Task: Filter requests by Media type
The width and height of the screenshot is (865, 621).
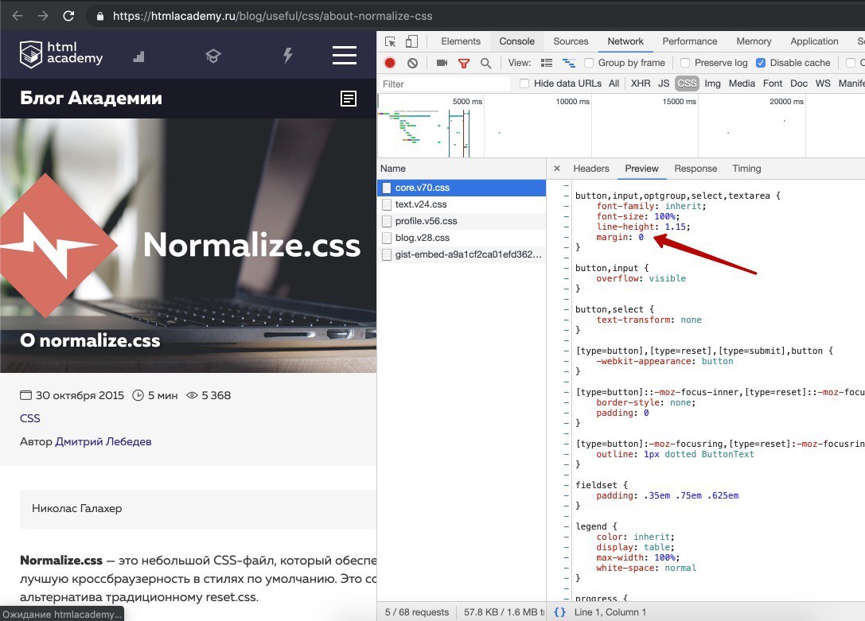Action: (742, 83)
